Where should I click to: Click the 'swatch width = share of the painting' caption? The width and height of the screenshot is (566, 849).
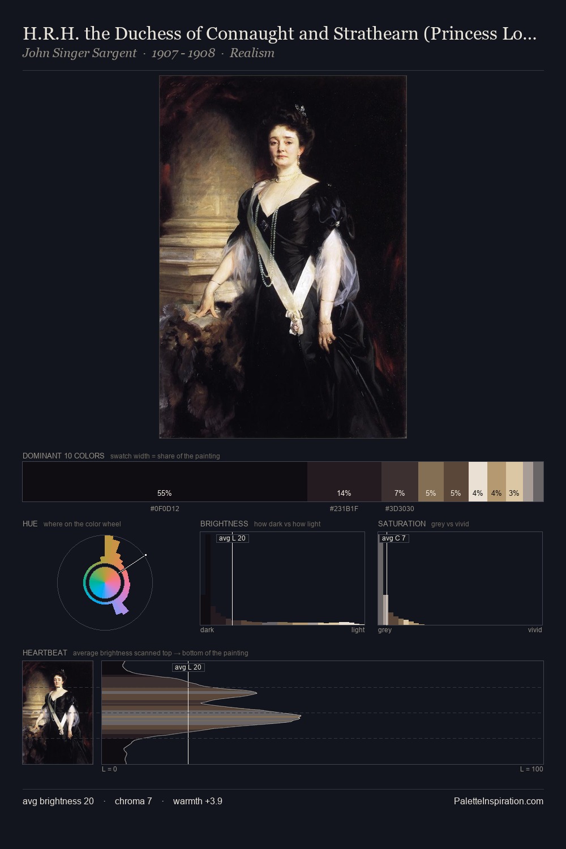point(165,456)
